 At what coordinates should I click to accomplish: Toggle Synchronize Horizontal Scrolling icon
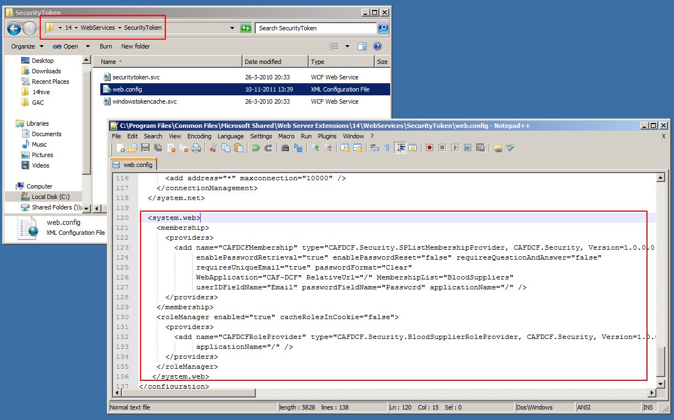358,148
